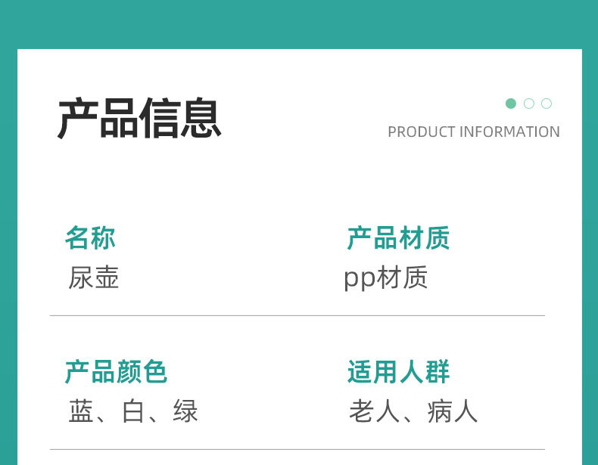Select the 产品材质 label

(398, 238)
